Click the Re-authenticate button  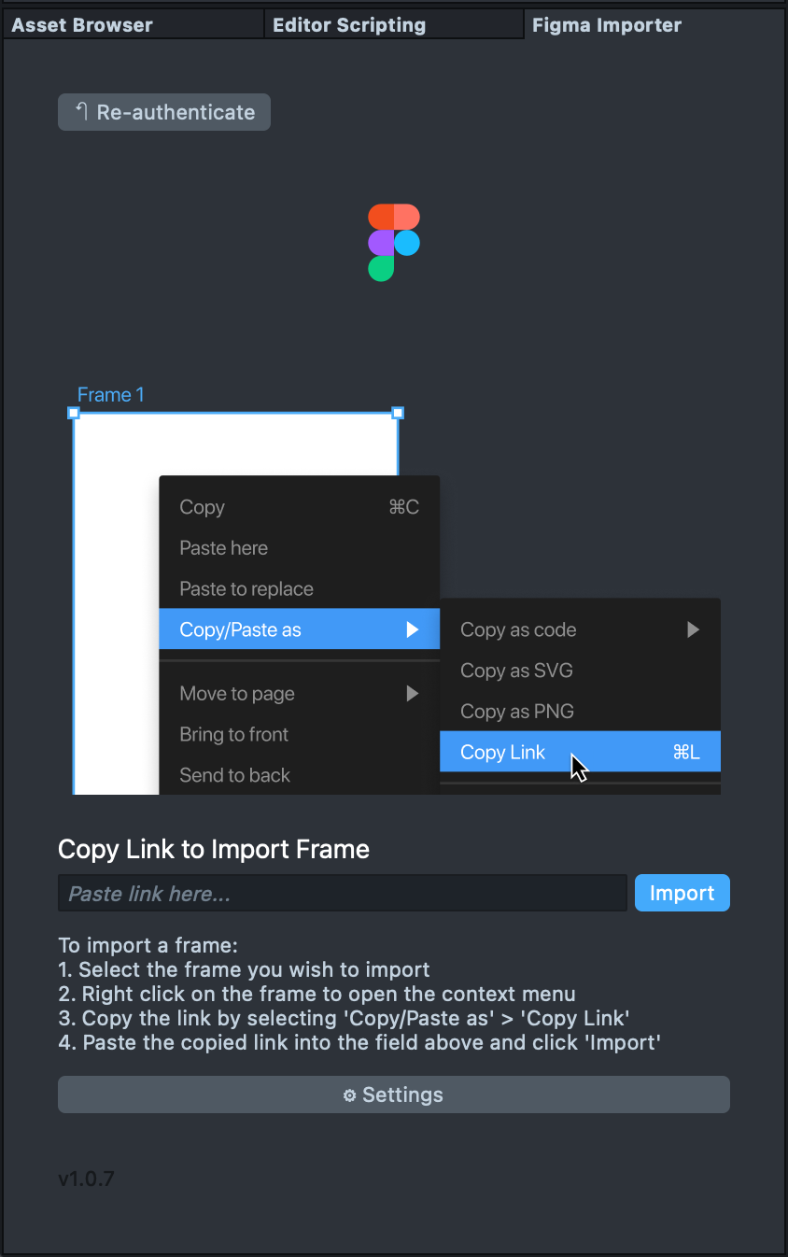(x=164, y=112)
